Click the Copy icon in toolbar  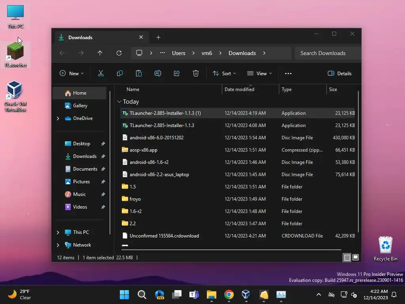tap(120, 73)
